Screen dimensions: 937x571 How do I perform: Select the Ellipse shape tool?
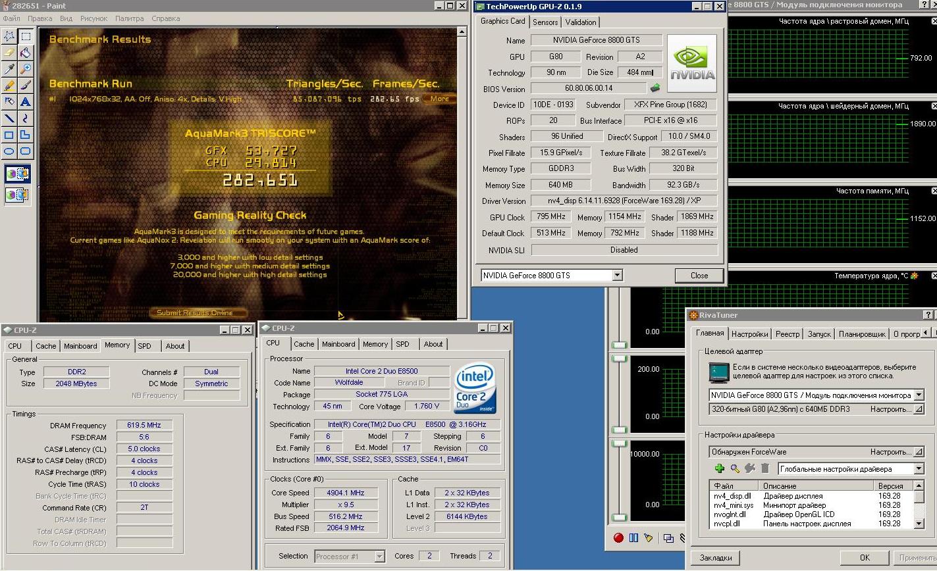(9, 151)
